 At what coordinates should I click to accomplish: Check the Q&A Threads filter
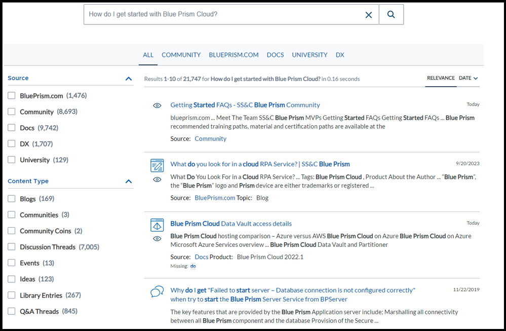tap(12, 311)
